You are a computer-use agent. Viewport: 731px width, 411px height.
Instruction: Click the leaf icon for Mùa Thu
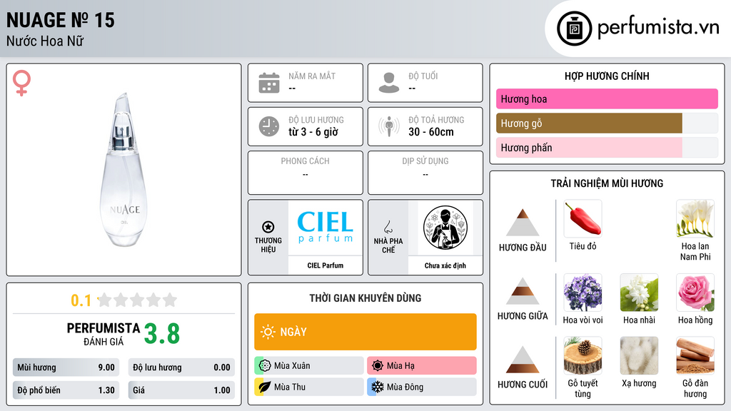[x=264, y=387]
